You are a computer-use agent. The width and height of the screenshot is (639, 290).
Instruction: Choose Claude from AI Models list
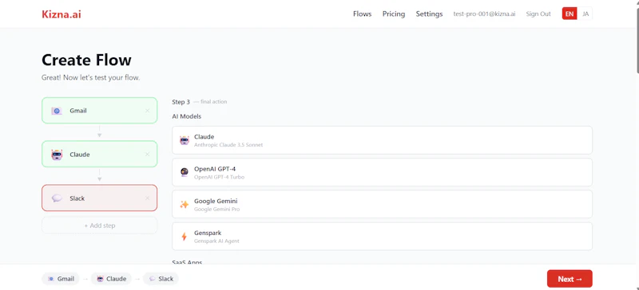382,140
